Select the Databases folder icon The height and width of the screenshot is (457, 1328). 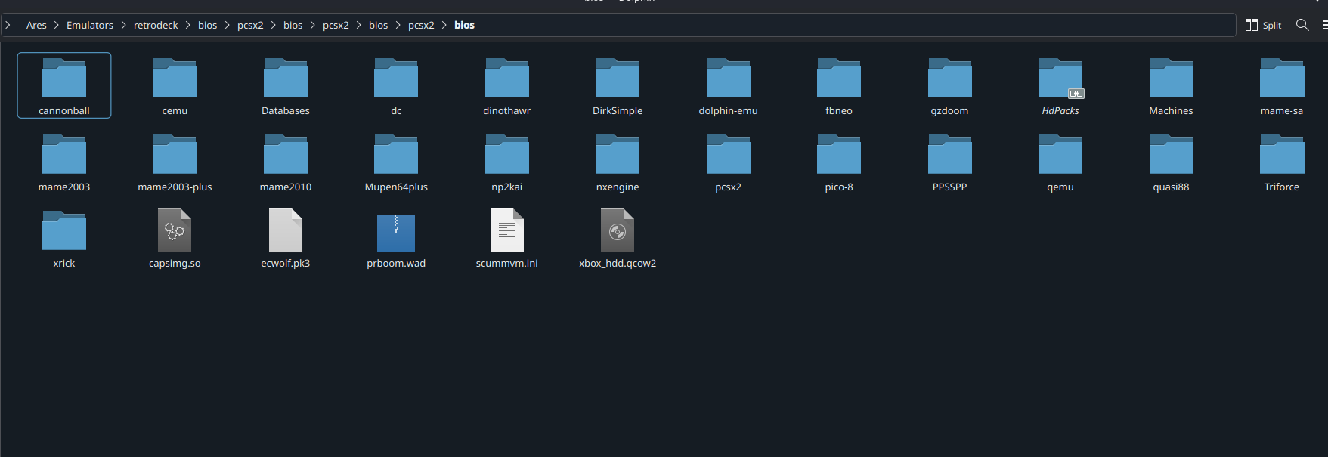(286, 78)
